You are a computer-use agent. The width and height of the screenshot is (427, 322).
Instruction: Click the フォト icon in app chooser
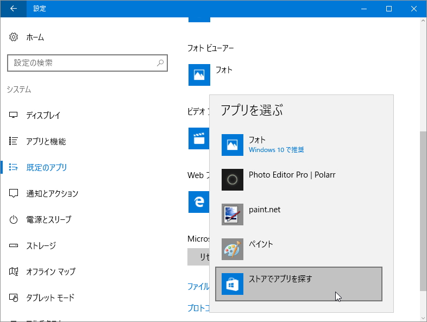click(x=233, y=145)
